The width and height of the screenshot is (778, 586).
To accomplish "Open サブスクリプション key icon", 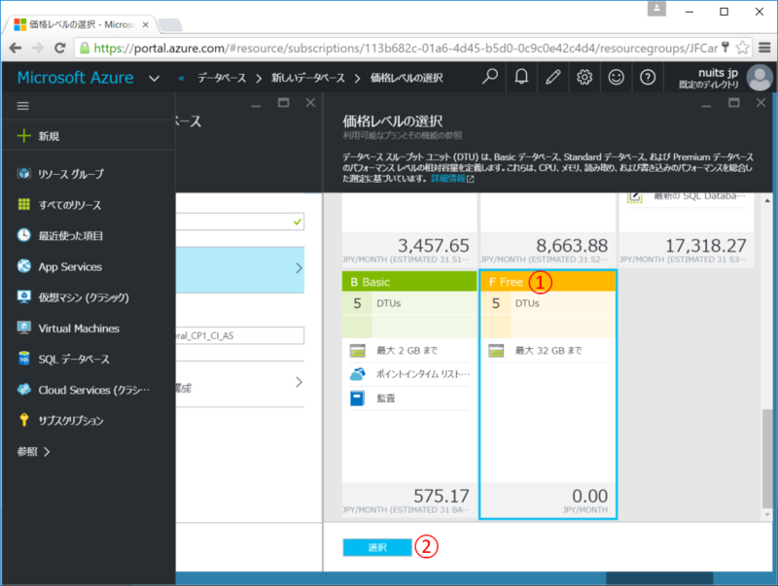I will coord(23,420).
